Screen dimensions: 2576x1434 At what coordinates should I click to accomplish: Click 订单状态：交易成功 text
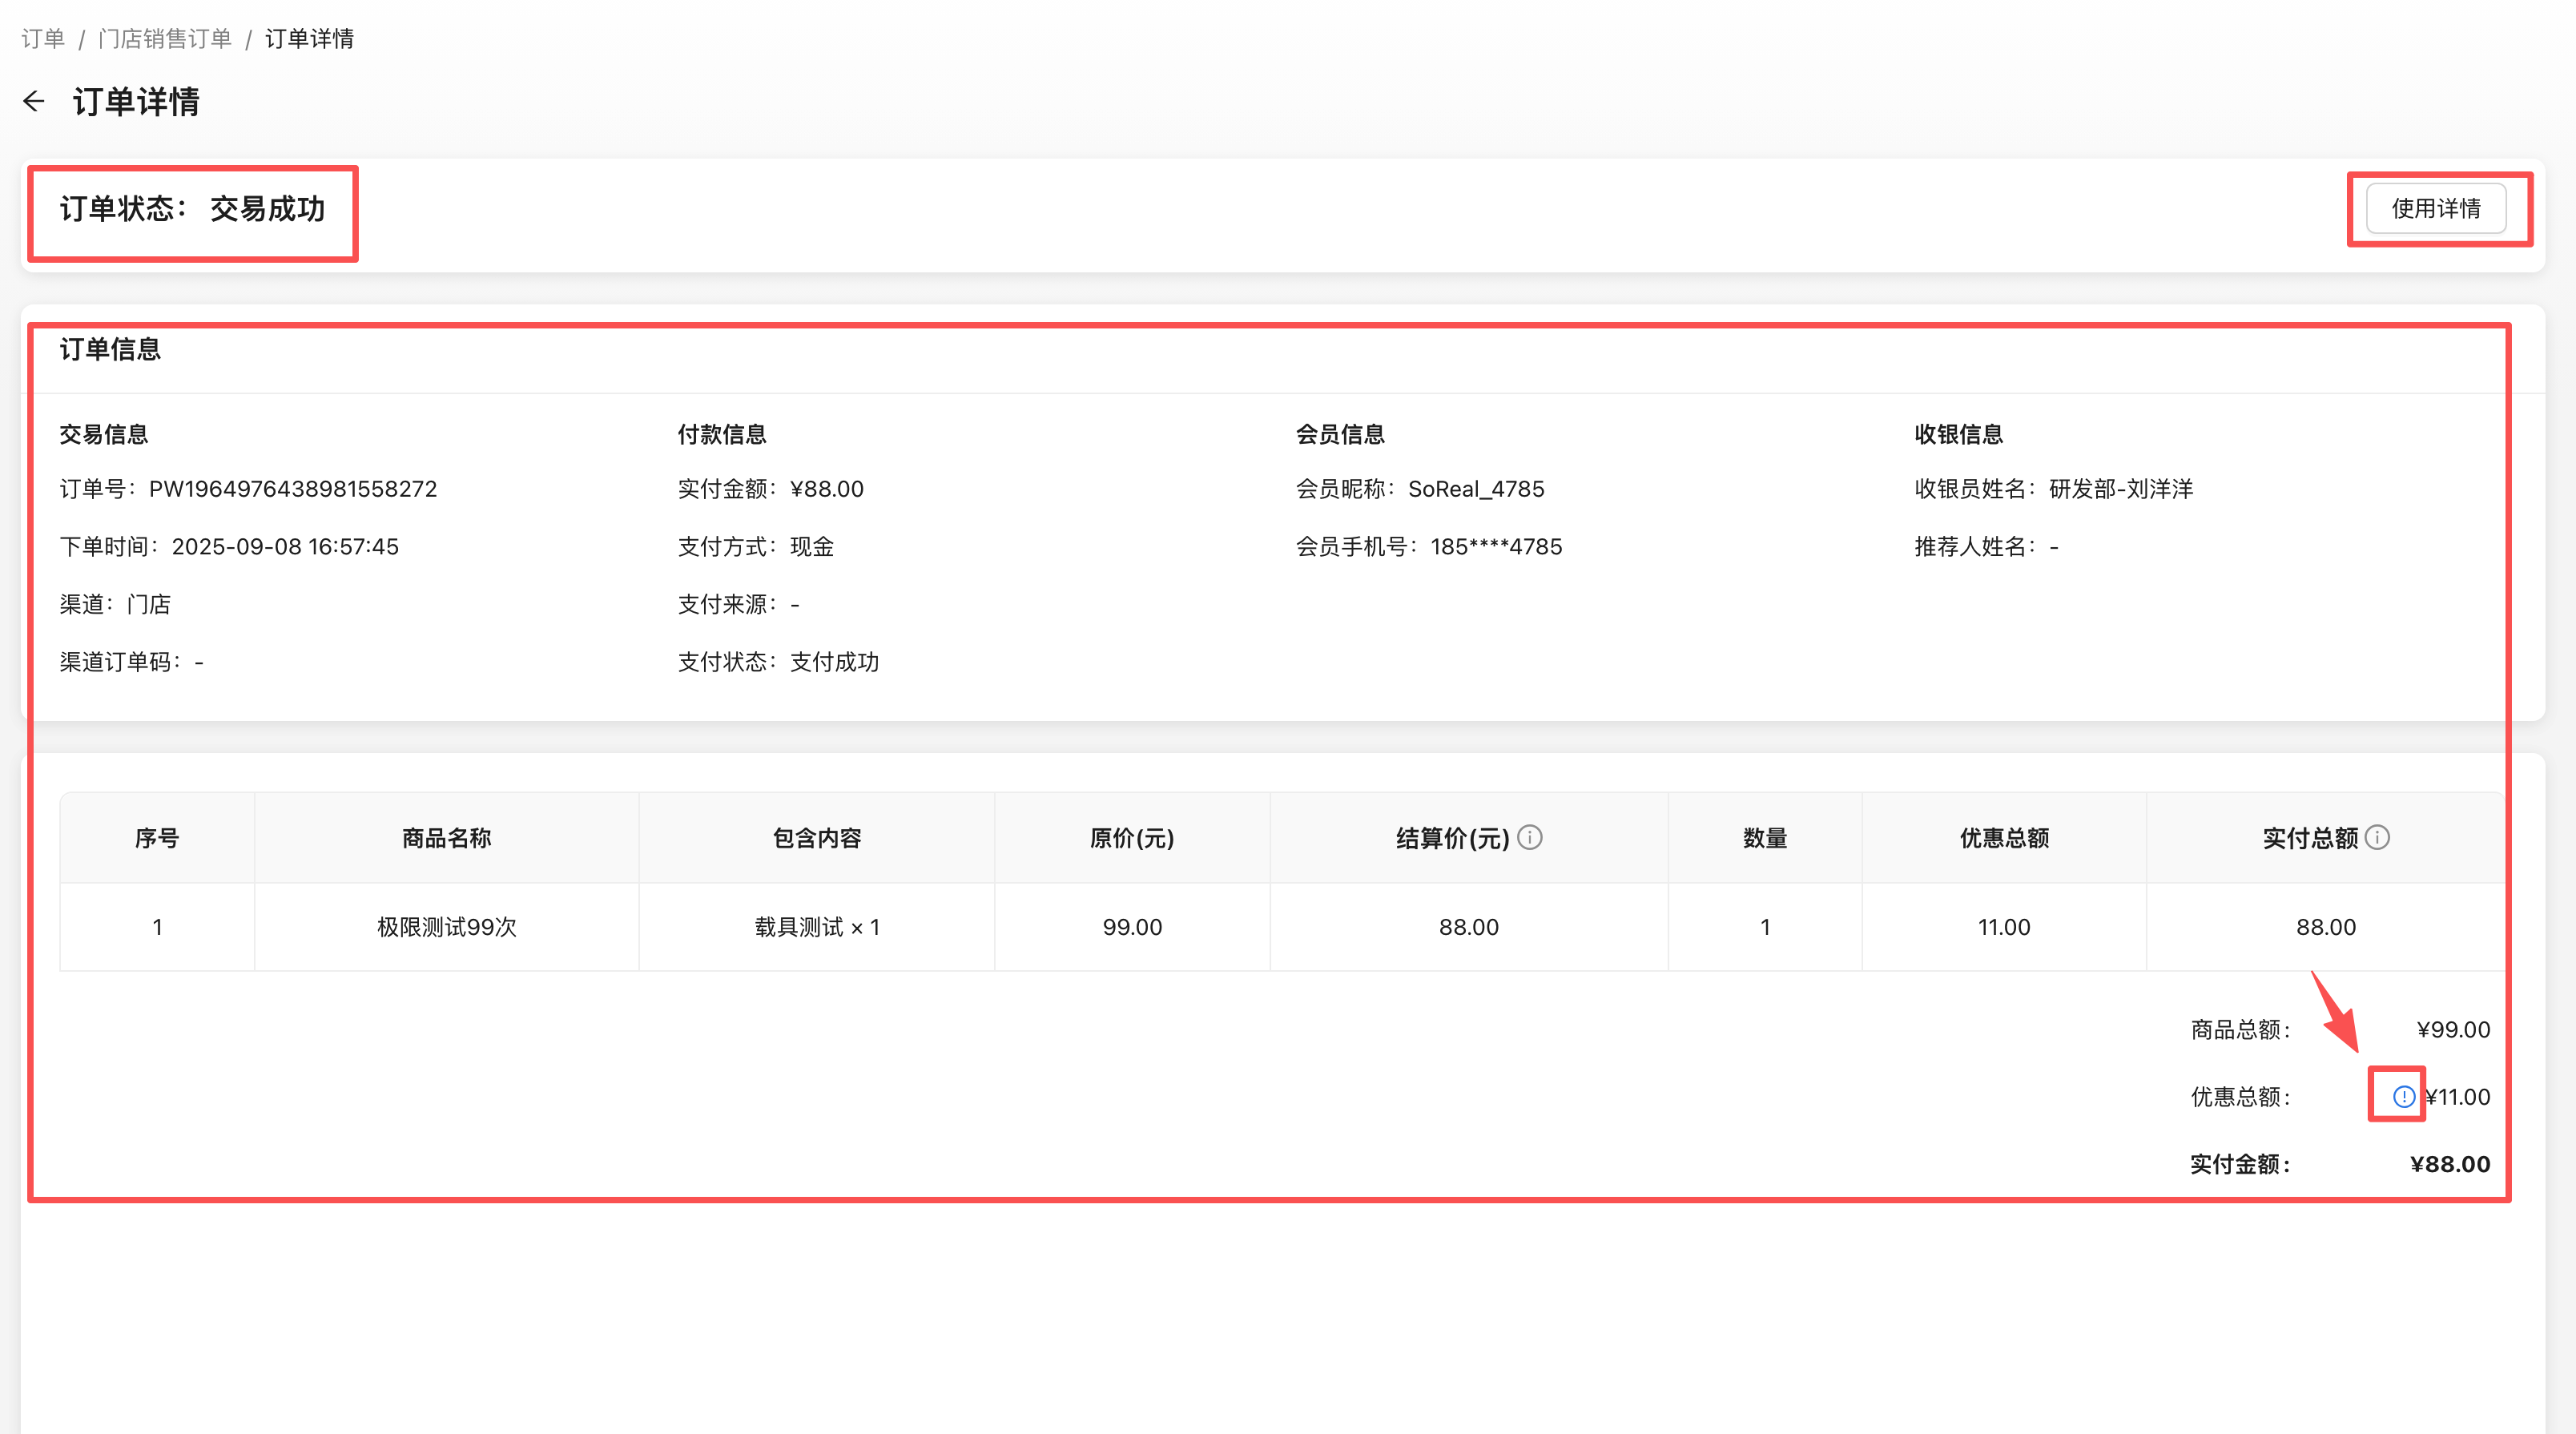192,208
